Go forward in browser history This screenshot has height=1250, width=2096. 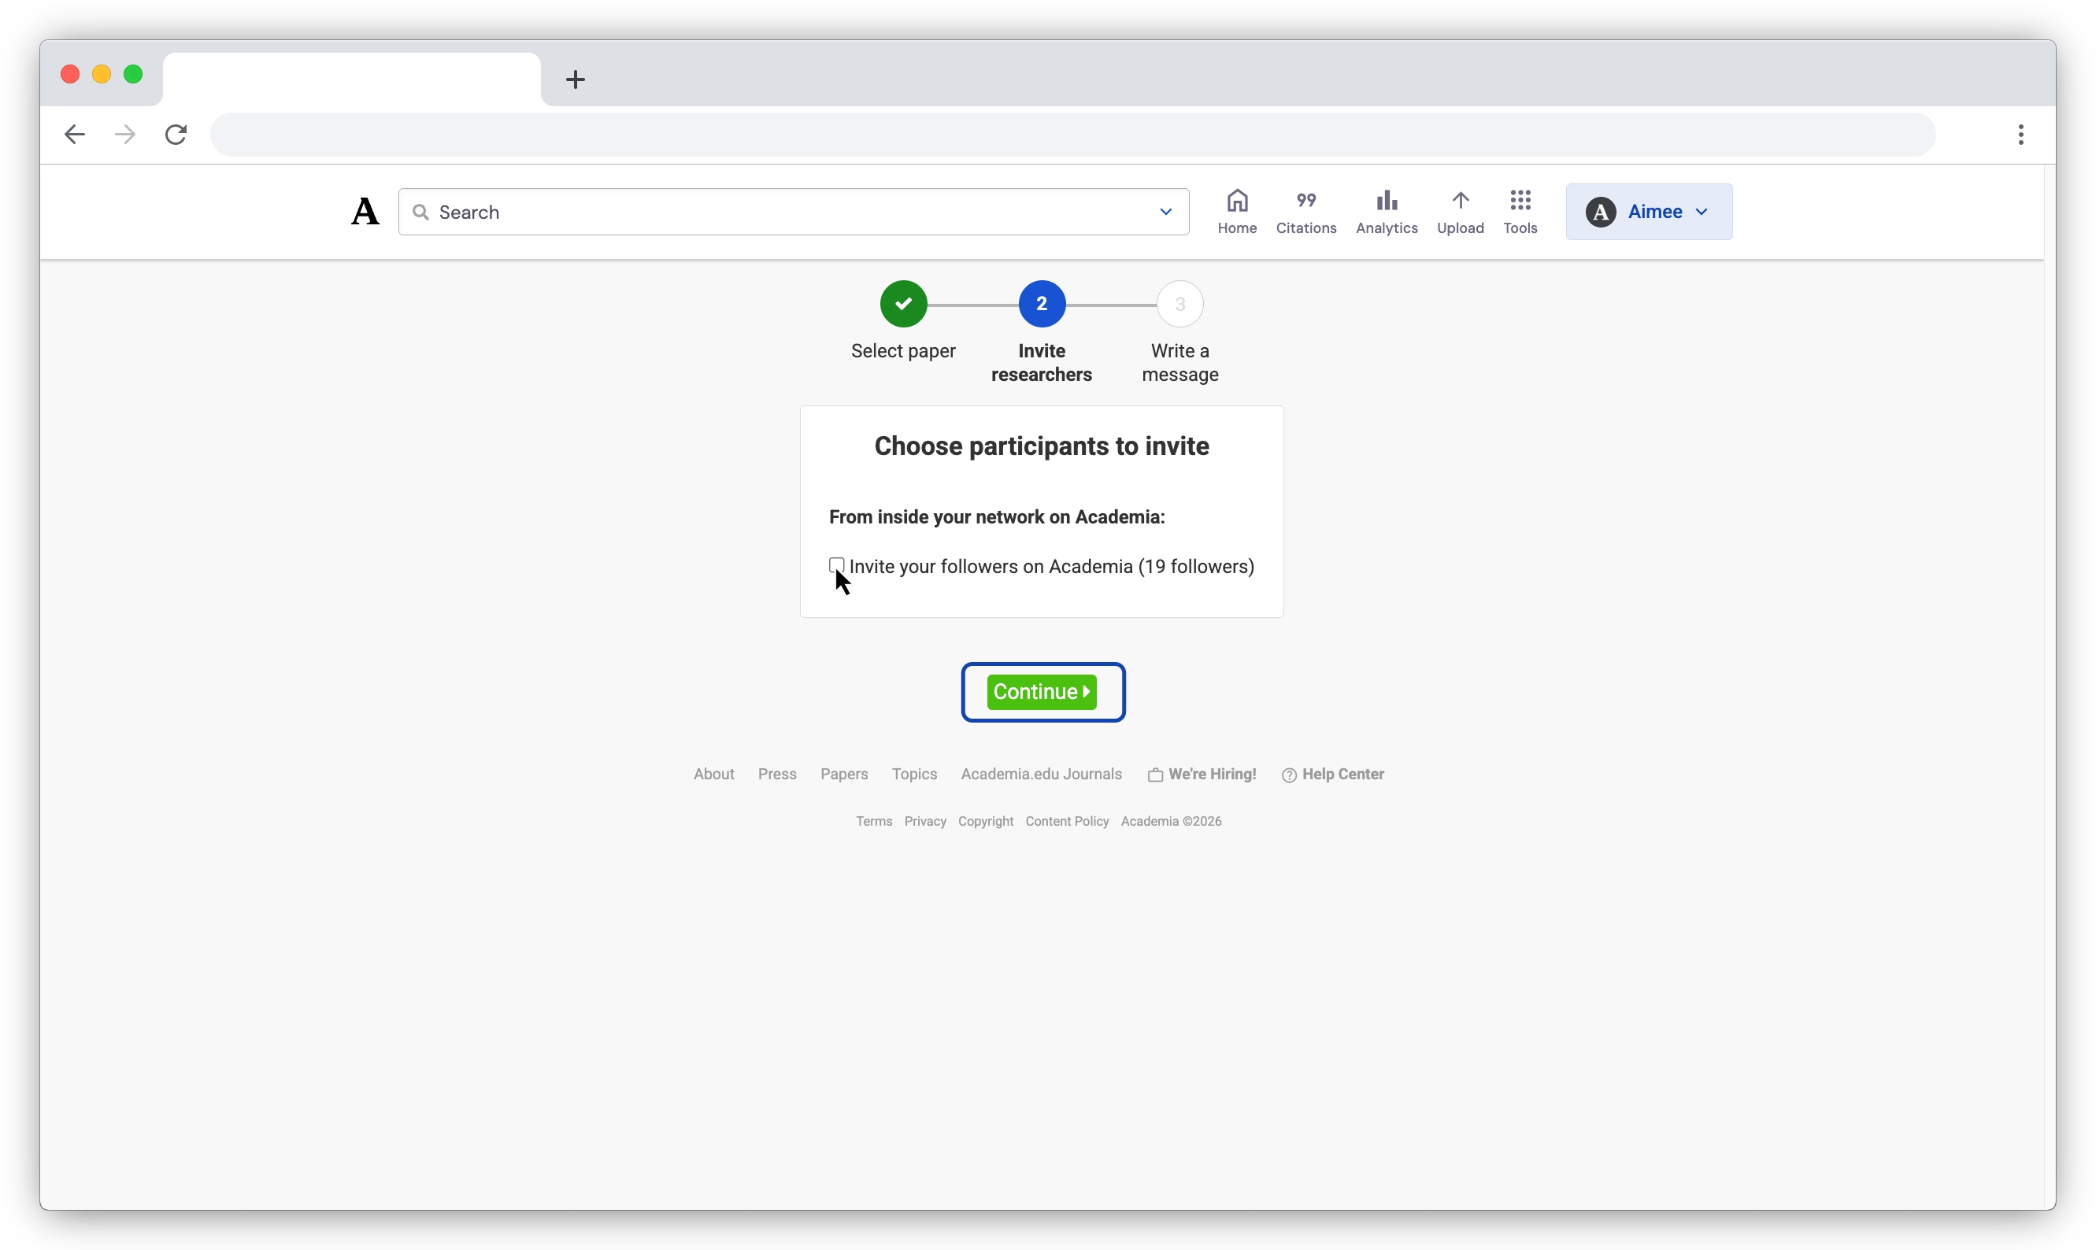coord(124,134)
